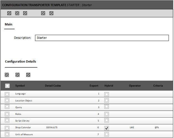Tick the row checkbox for Roles
174x138 pixels.
pyautogui.click(x=7, y=114)
